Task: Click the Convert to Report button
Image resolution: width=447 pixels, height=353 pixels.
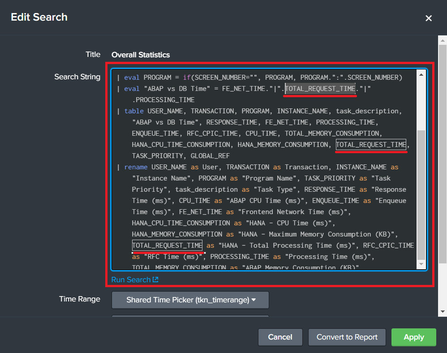Action: click(x=347, y=337)
